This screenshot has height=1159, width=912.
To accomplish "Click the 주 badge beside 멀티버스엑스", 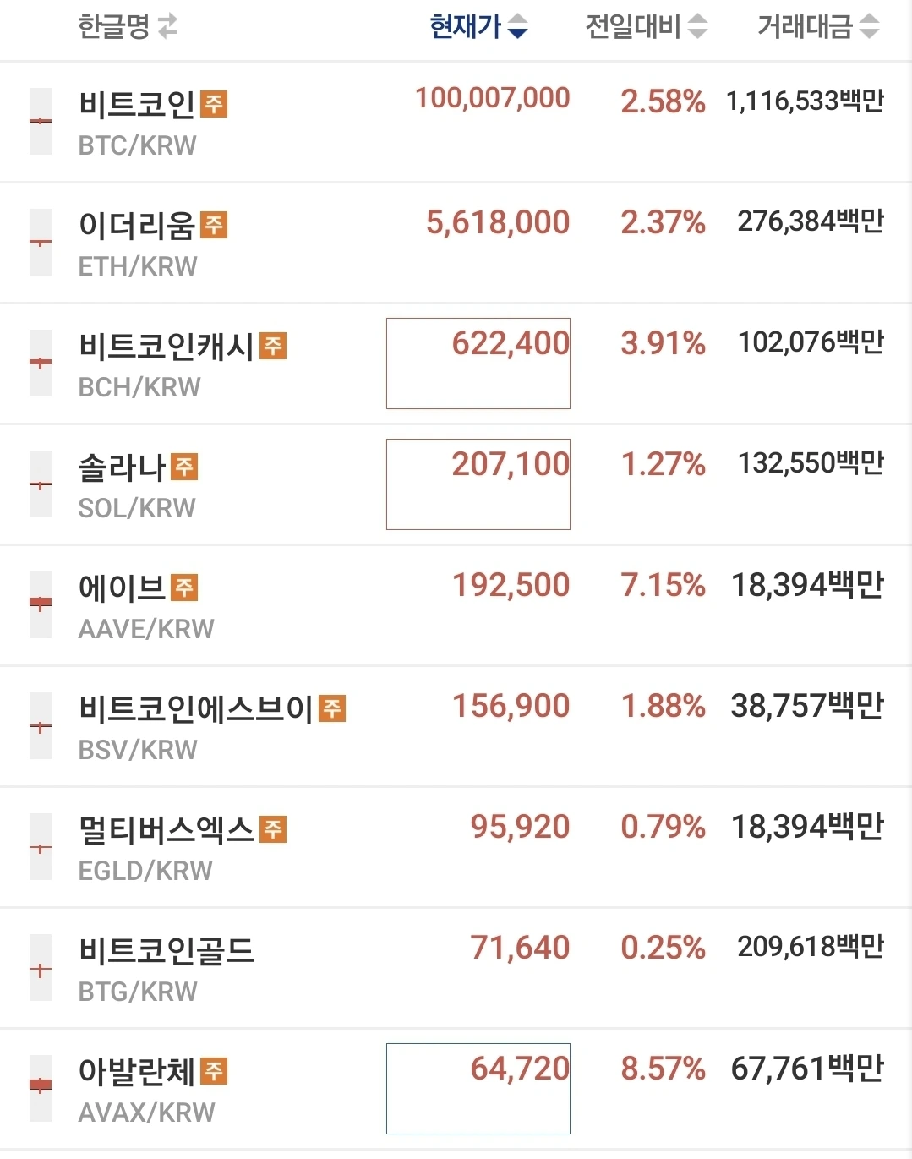I will click(273, 829).
